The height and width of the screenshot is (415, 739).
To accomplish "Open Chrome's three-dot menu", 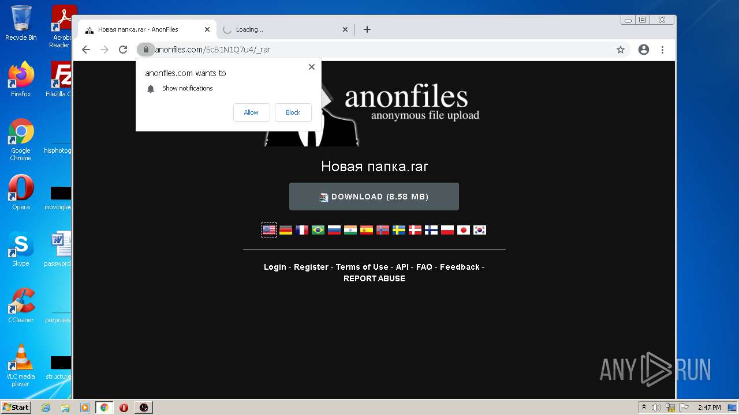I will point(663,50).
